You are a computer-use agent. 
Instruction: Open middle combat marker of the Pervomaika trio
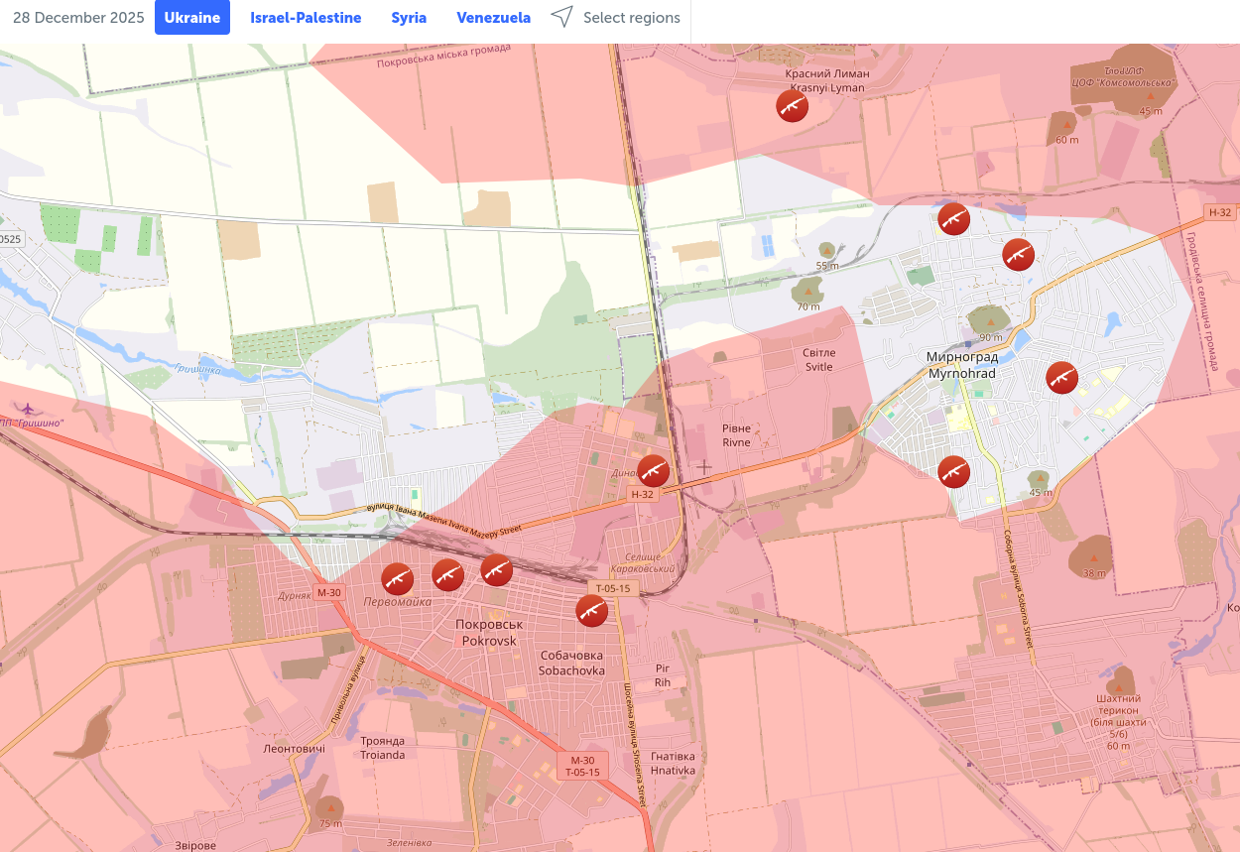tap(448, 574)
